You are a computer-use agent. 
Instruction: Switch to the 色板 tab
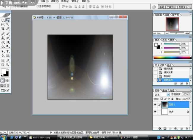point(164,40)
